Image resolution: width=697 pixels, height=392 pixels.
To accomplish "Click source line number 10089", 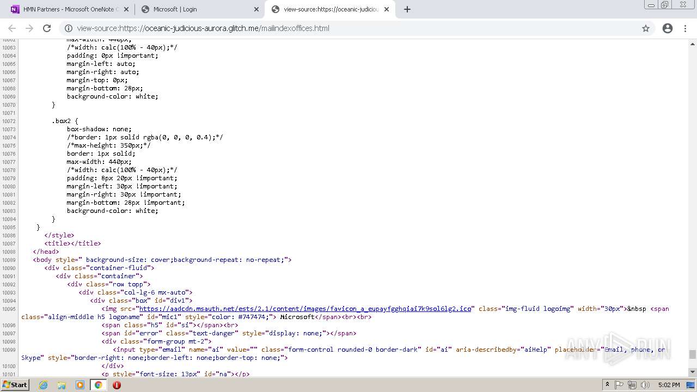I will pos(9,260).
